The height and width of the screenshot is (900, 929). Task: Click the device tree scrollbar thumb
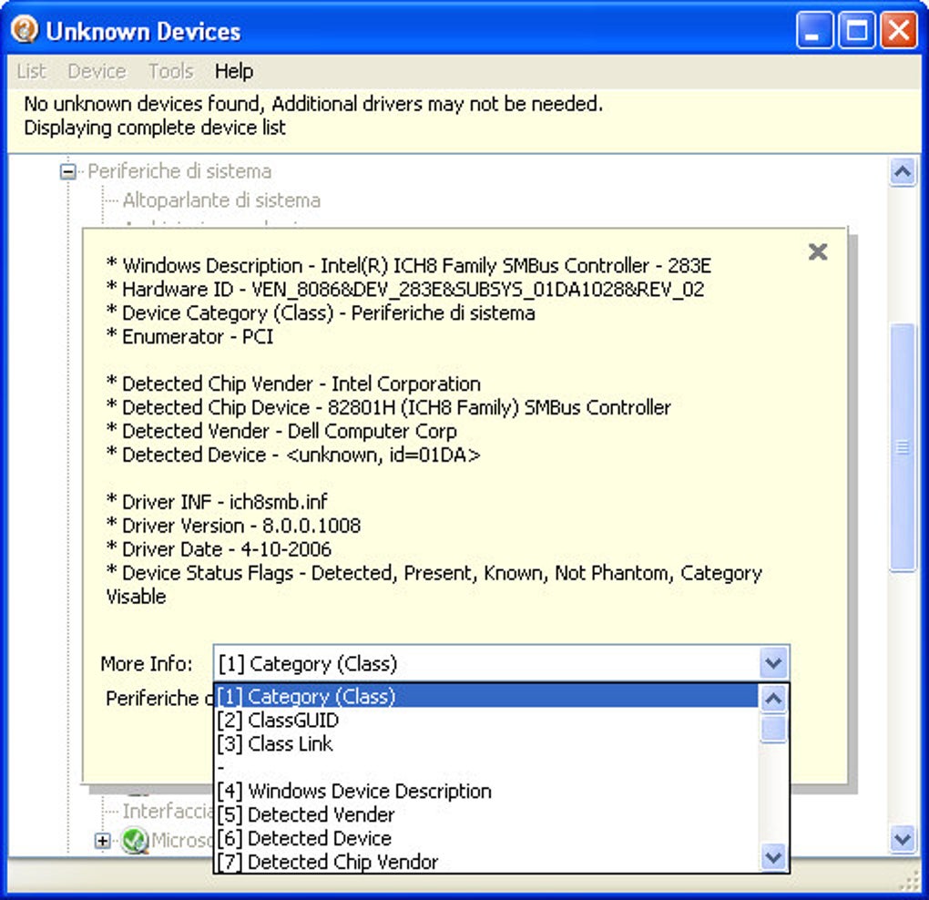pos(903,446)
